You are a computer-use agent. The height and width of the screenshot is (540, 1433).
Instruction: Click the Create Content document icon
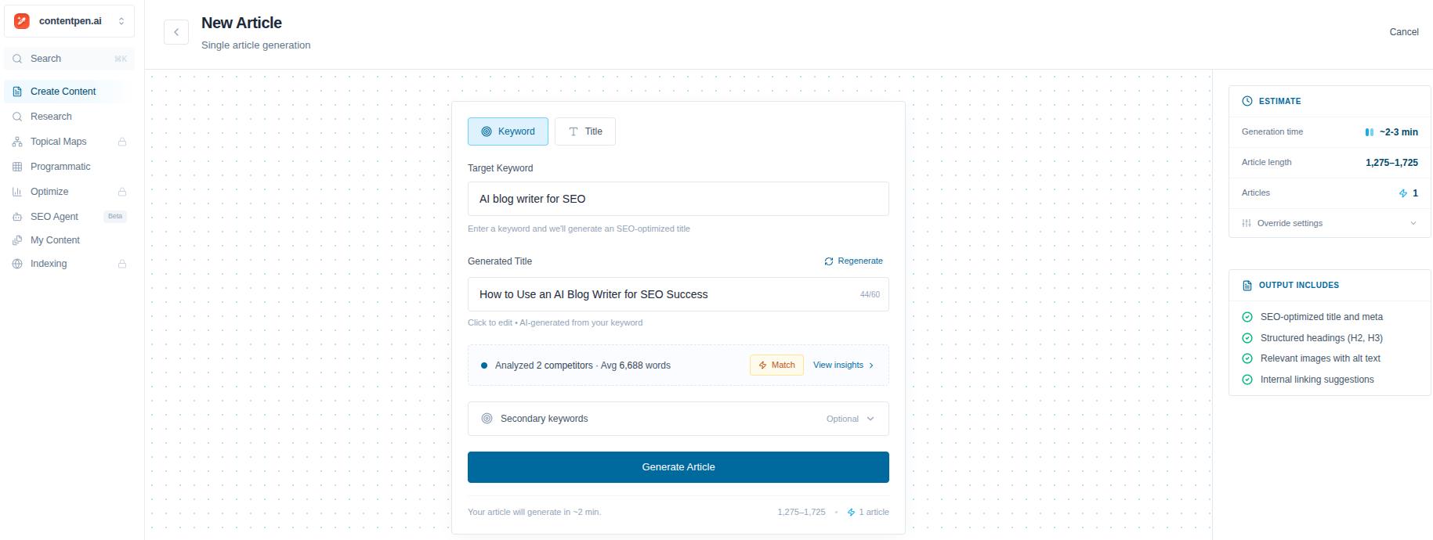click(x=17, y=92)
